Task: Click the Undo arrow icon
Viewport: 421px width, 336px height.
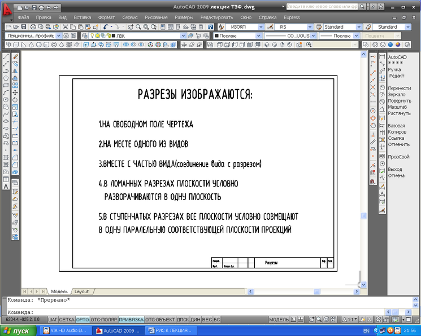Action: click(x=106, y=27)
